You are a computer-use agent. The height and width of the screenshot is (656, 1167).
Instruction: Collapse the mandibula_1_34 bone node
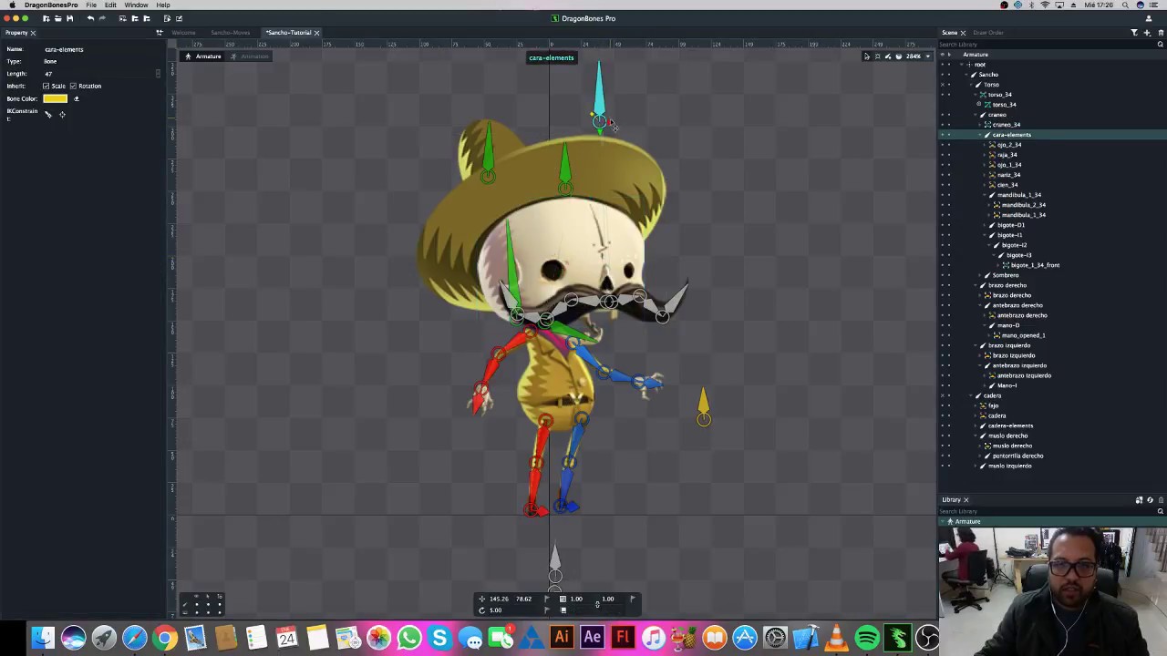tap(985, 195)
